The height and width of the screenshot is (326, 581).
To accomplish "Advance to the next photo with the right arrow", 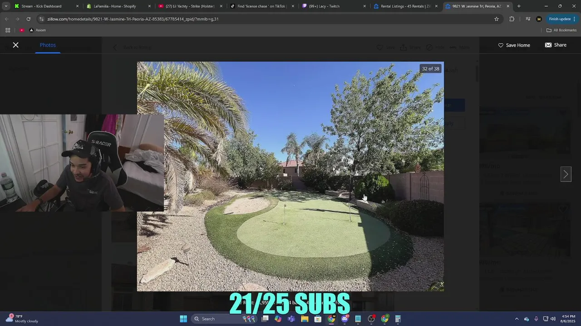I will 566,174.
